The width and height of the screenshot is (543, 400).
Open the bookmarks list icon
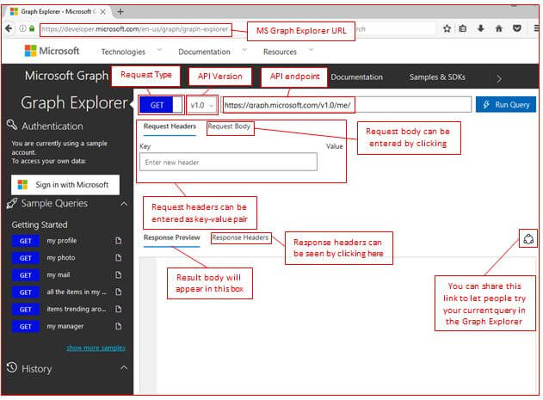coord(463,28)
